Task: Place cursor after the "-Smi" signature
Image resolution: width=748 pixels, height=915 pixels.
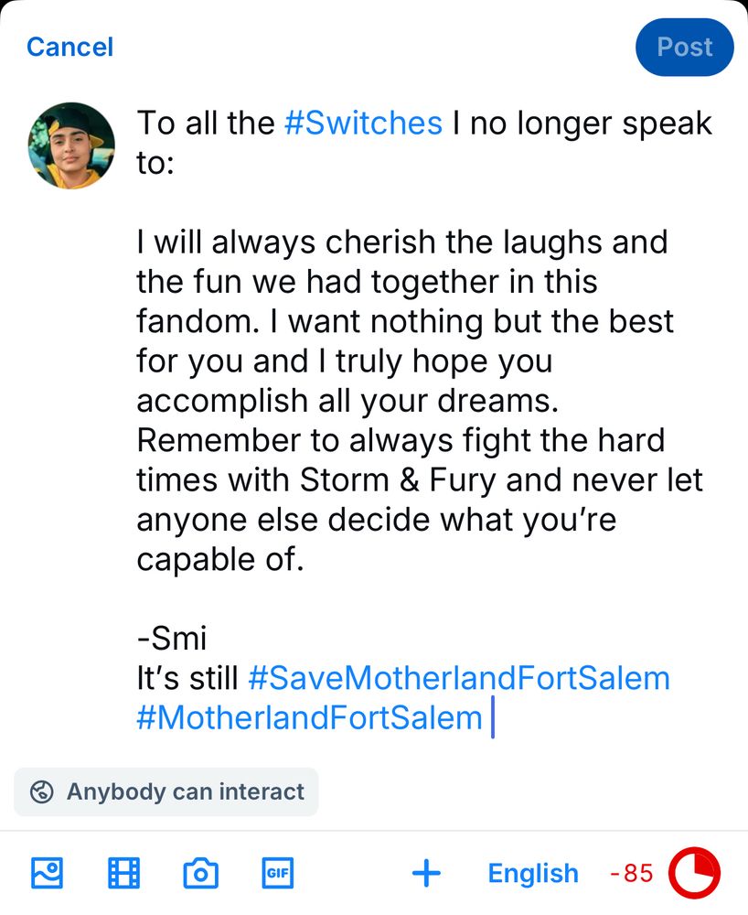Action: coord(209,638)
